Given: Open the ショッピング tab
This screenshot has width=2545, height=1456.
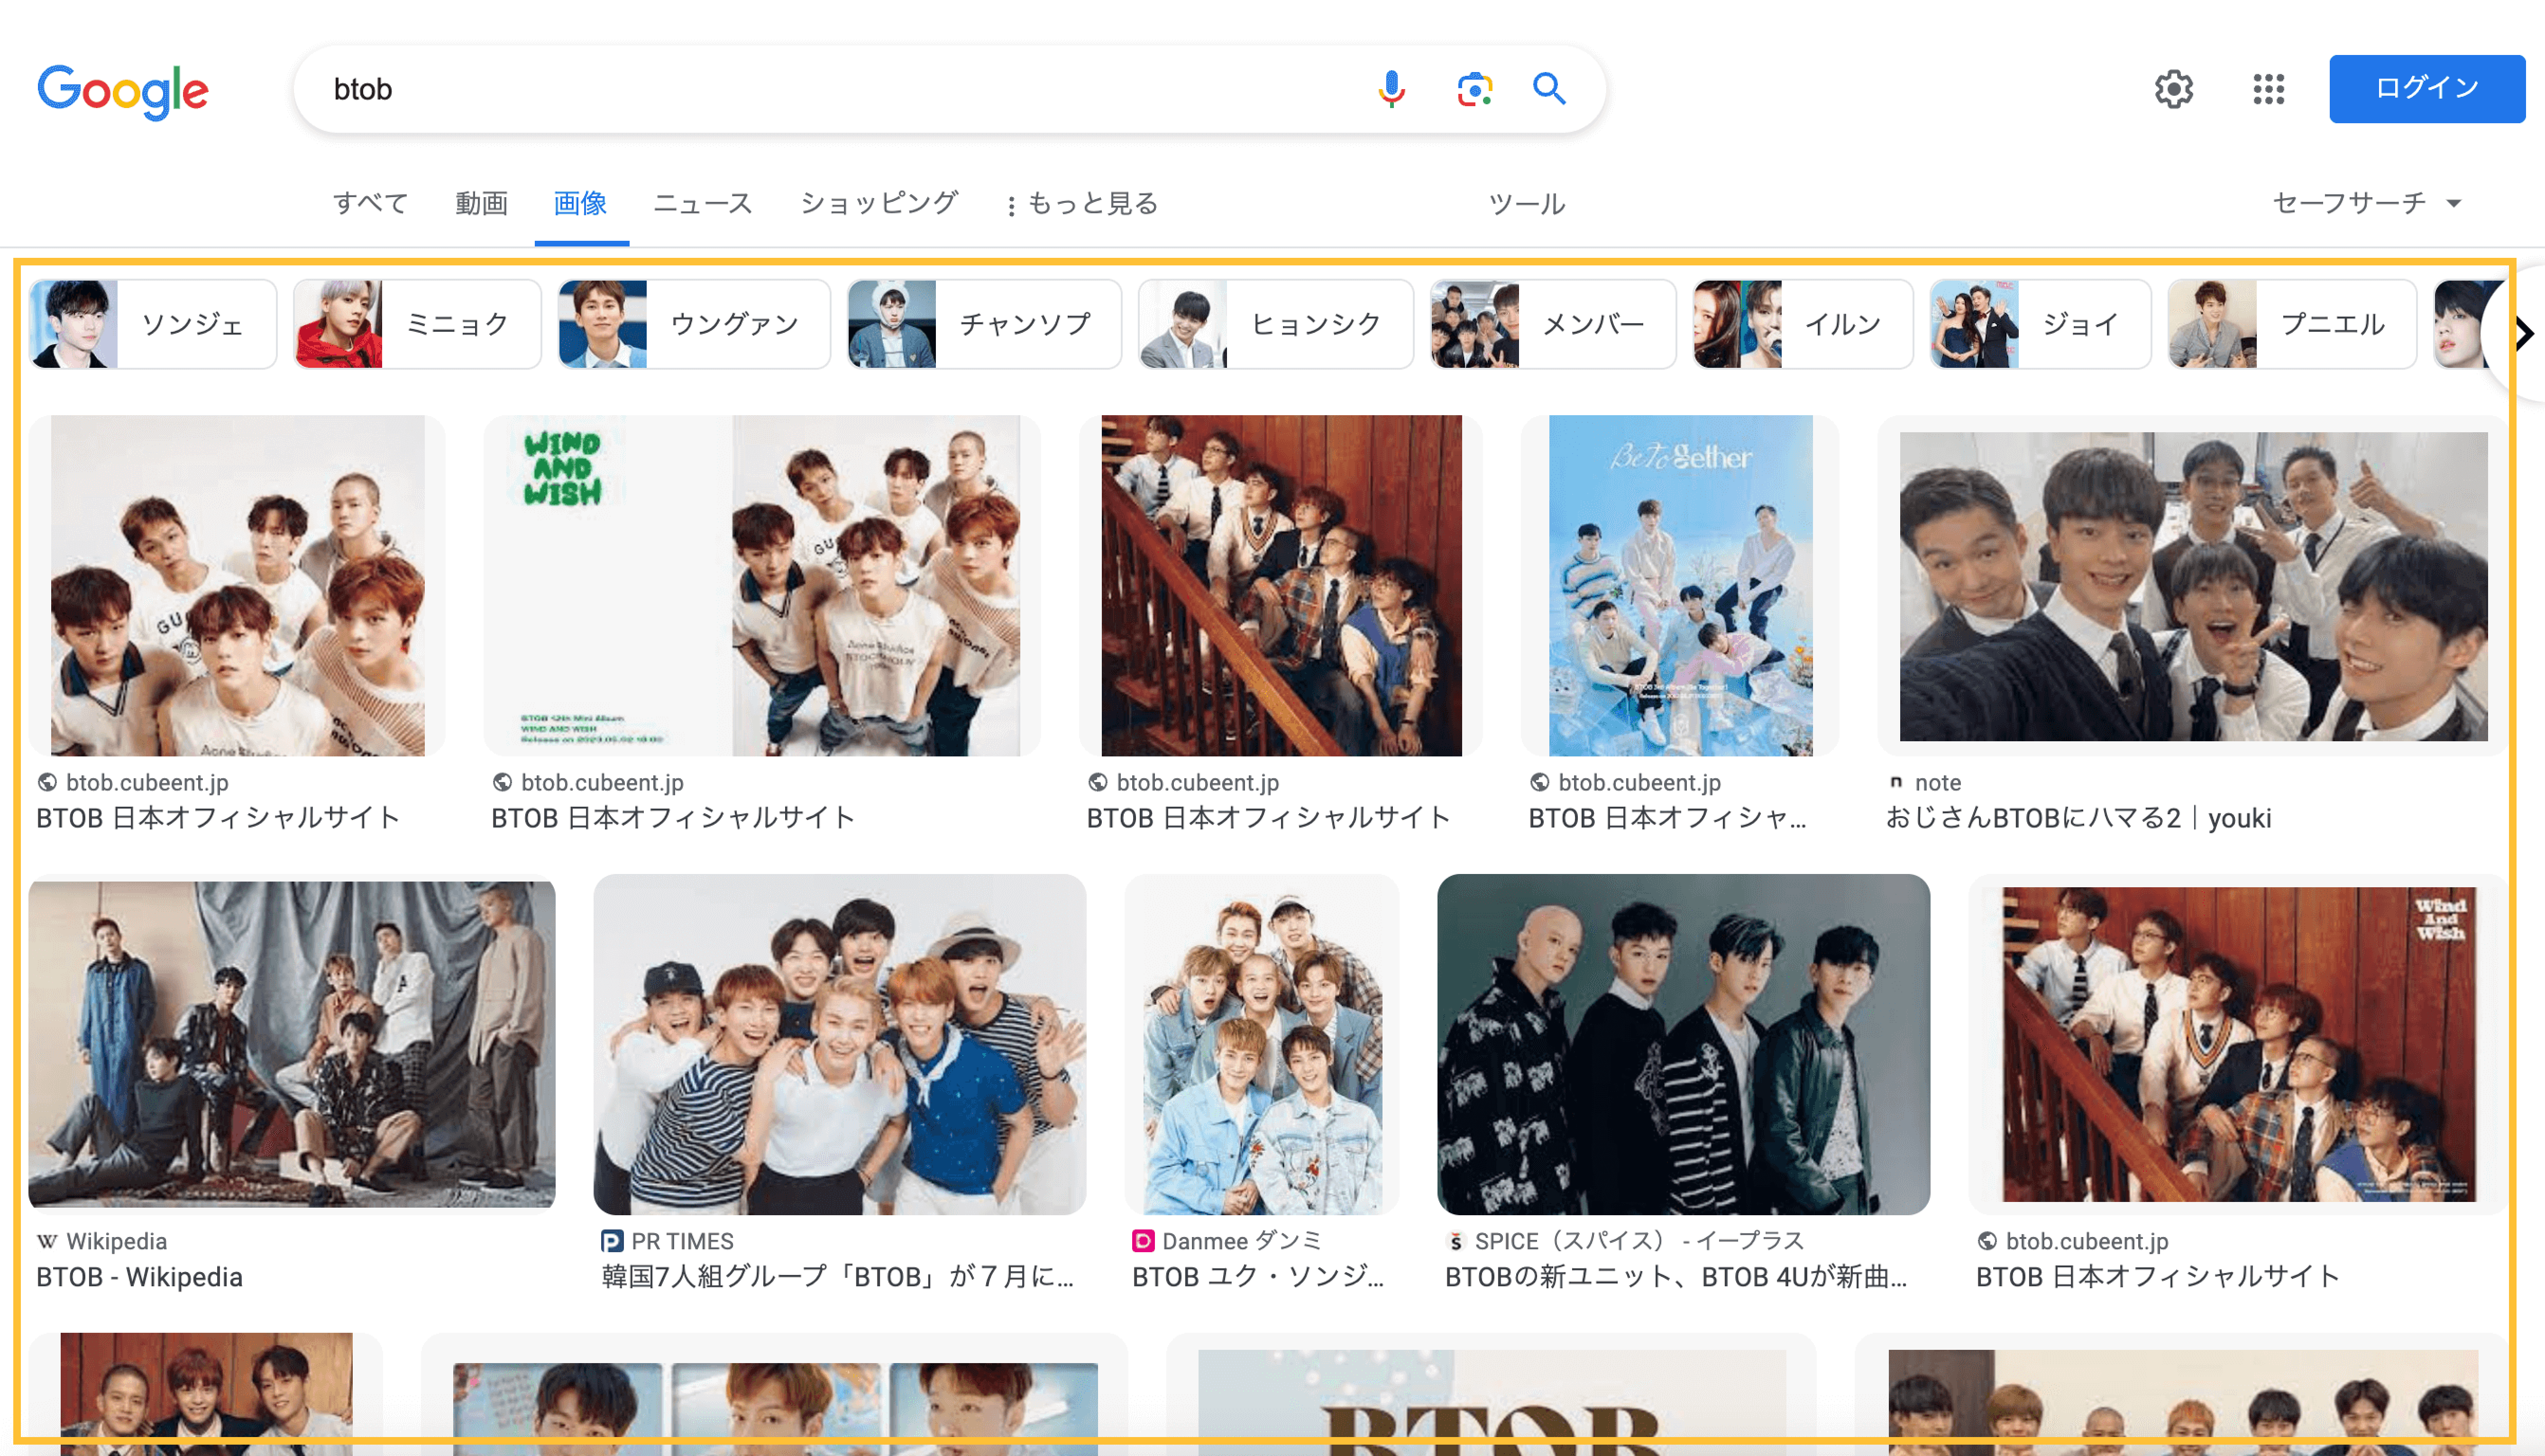Looking at the screenshot, I should pyautogui.click(x=879, y=203).
